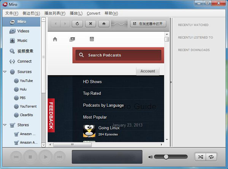This screenshot has width=228, height=169.
Task: Click horizontal scrollbar left arrow
Action: click(x=50, y=145)
